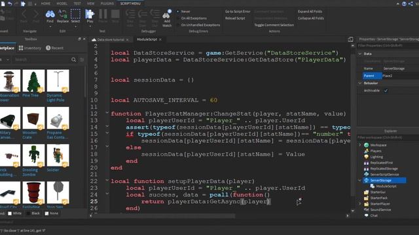Screen dimensions: 419x235
Task: Undock the Toolbox panel
Action: pos(79,39)
